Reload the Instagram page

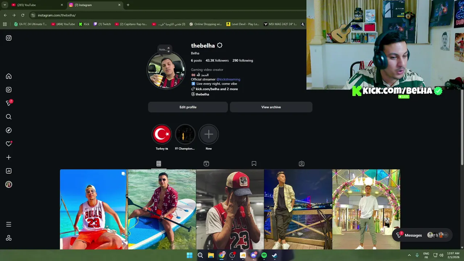tap(22, 15)
